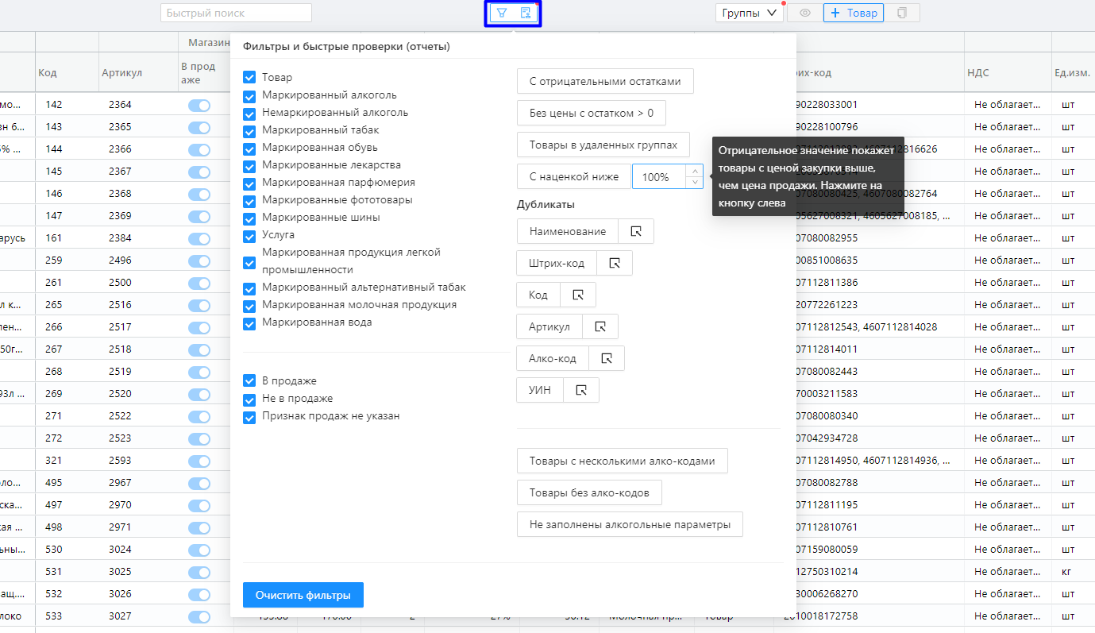The image size is (1095, 633).
Task: Focus the Быстрый поиск search field
Action: coord(236,13)
